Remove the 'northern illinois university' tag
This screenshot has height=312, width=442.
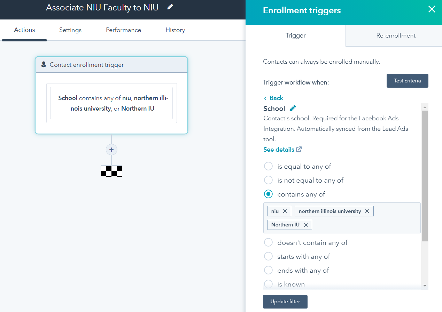[367, 211]
